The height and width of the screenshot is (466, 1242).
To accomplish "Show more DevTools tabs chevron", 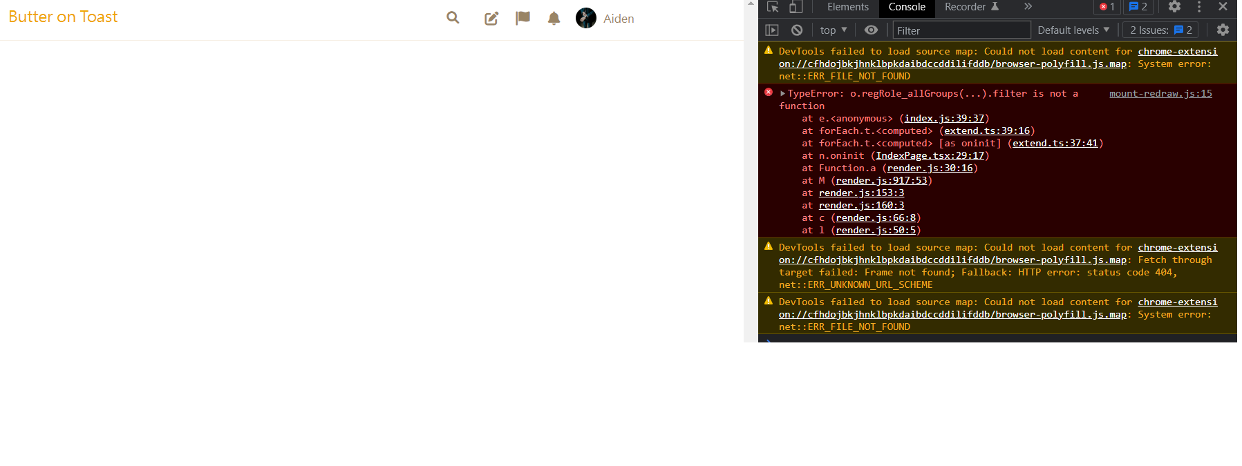I will [x=1028, y=7].
